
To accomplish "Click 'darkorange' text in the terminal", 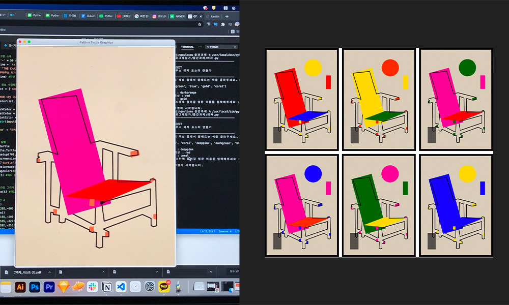I will click(188, 93).
